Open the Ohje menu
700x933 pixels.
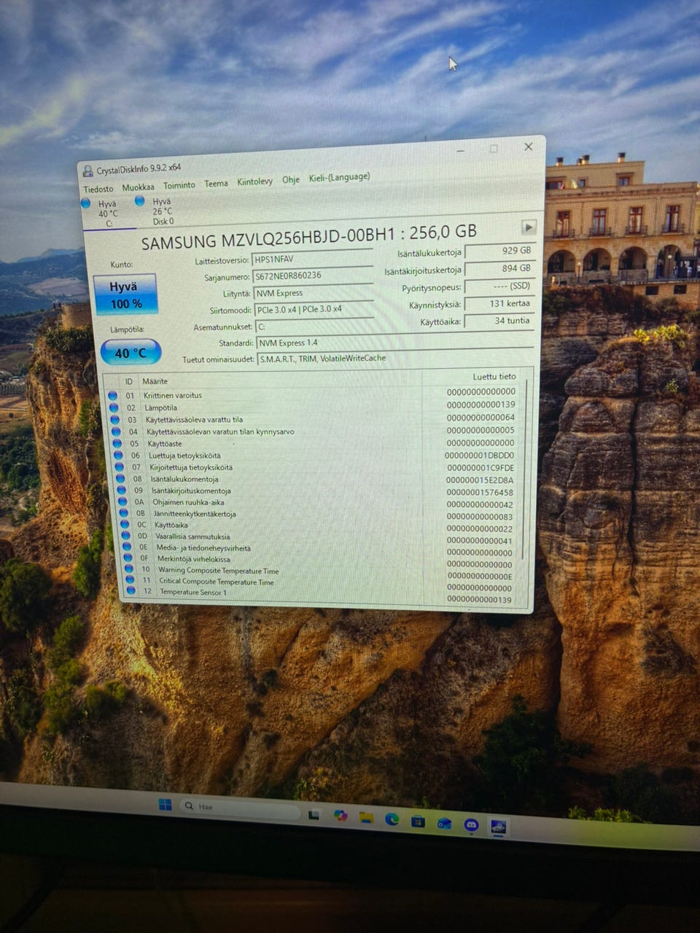[x=291, y=179]
